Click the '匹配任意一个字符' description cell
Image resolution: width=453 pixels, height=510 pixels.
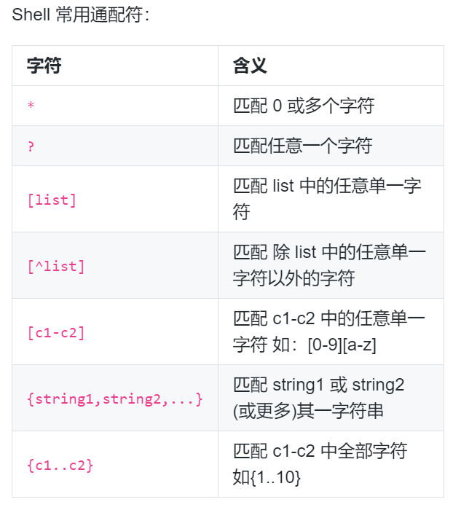pyautogui.click(x=303, y=146)
